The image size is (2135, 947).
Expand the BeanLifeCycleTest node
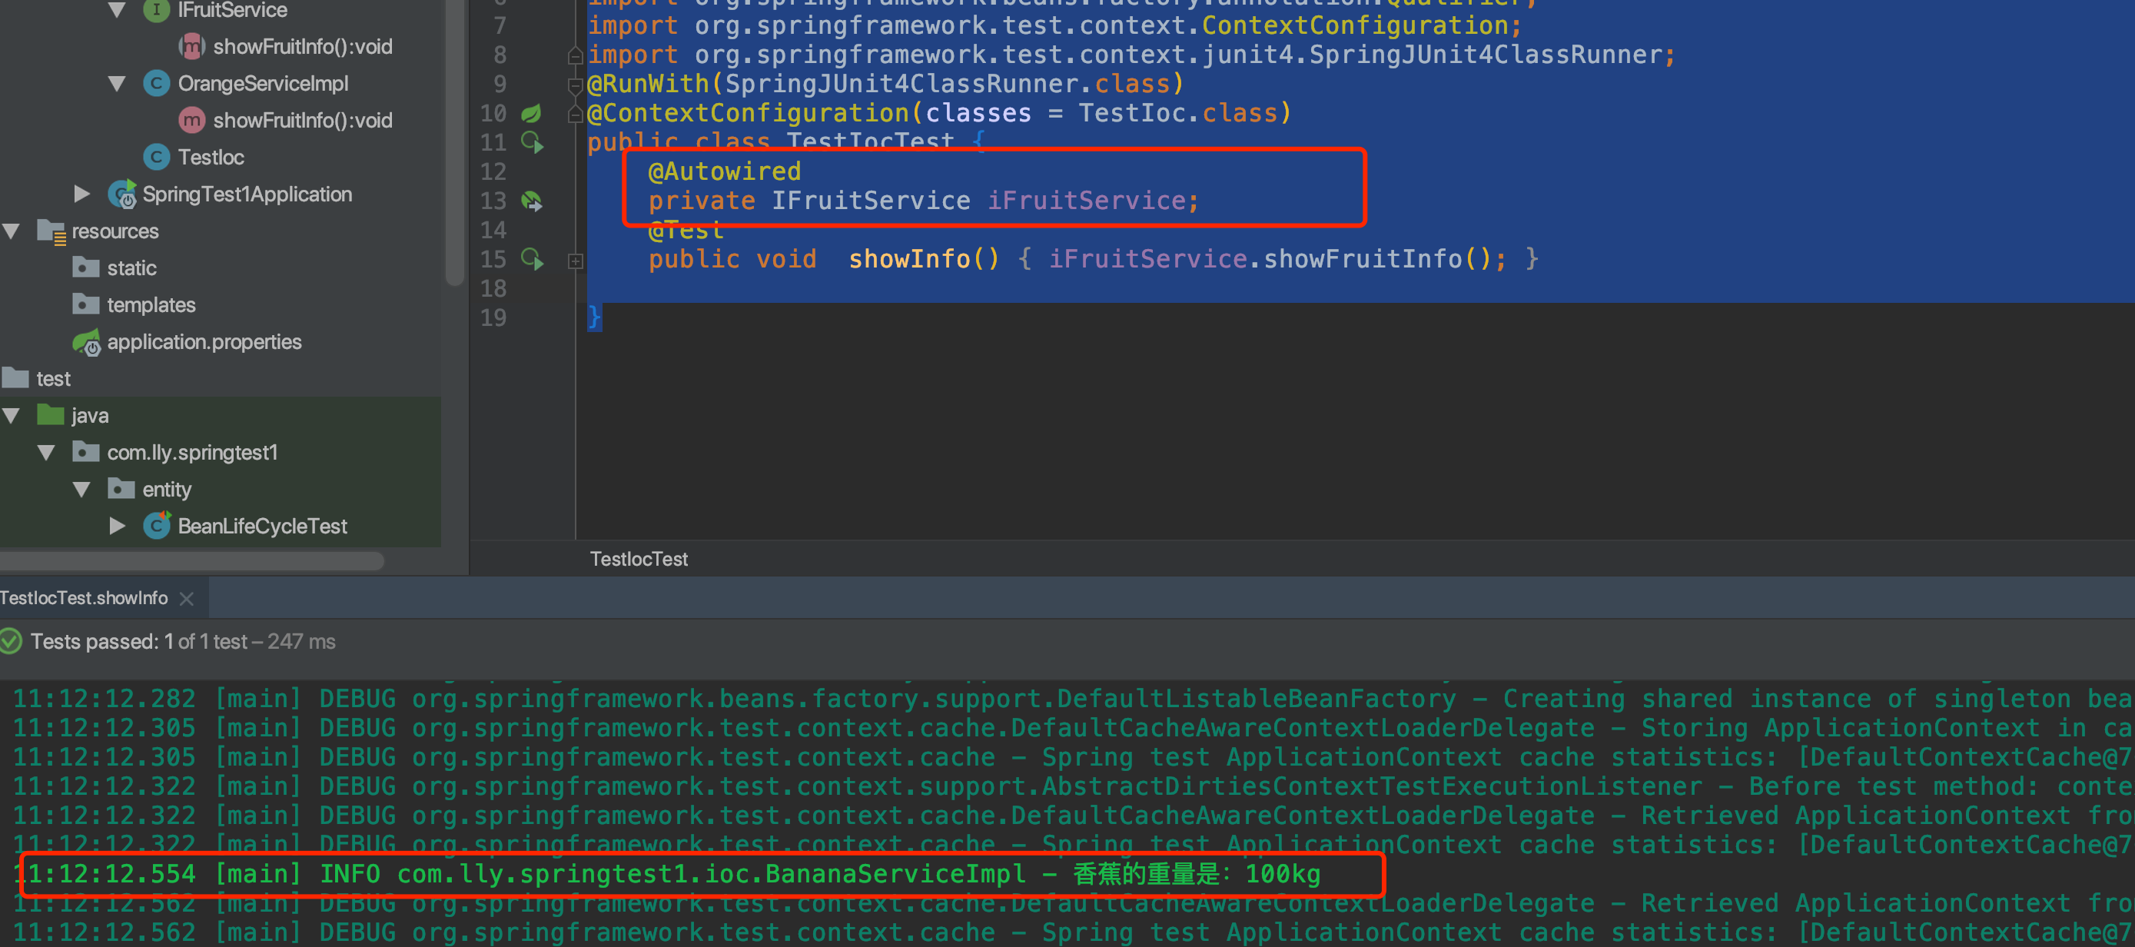tap(117, 526)
